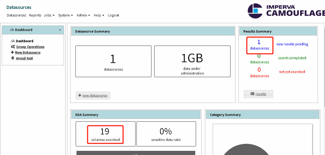
Task: Click the new datasource button
Action: 93,95
